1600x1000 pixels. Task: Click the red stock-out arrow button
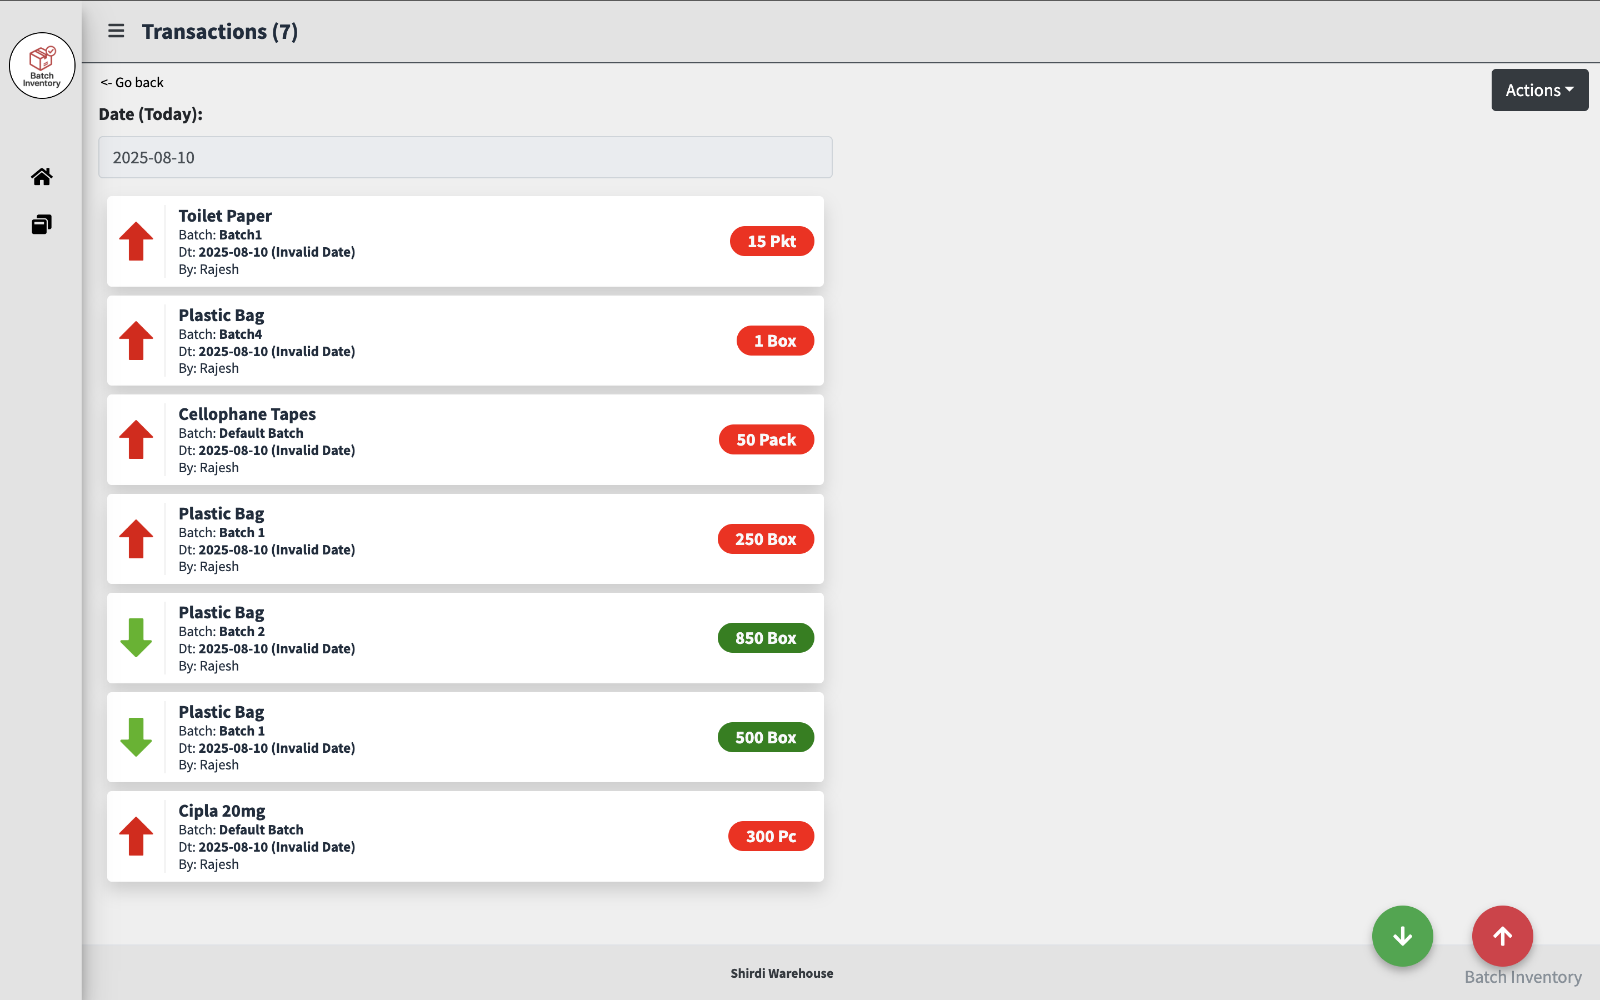[x=1502, y=936]
